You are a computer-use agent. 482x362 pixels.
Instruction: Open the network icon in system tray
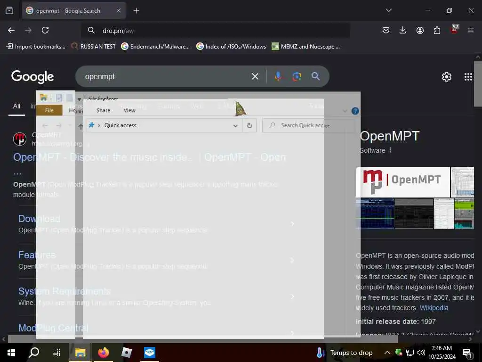pos(410,353)
